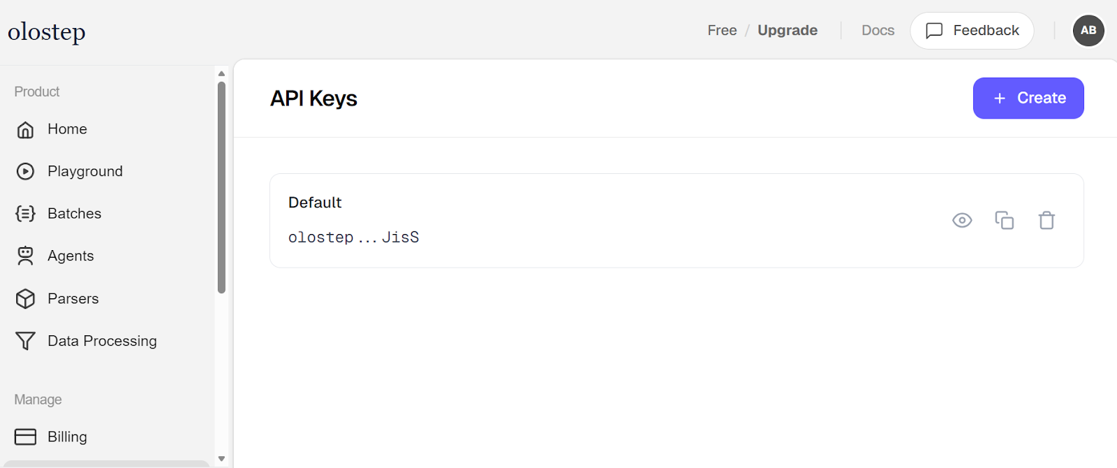Open the Docs link
Image resolution: width=1117 pixels, height=468 pixels.
[x=878, y=31]
